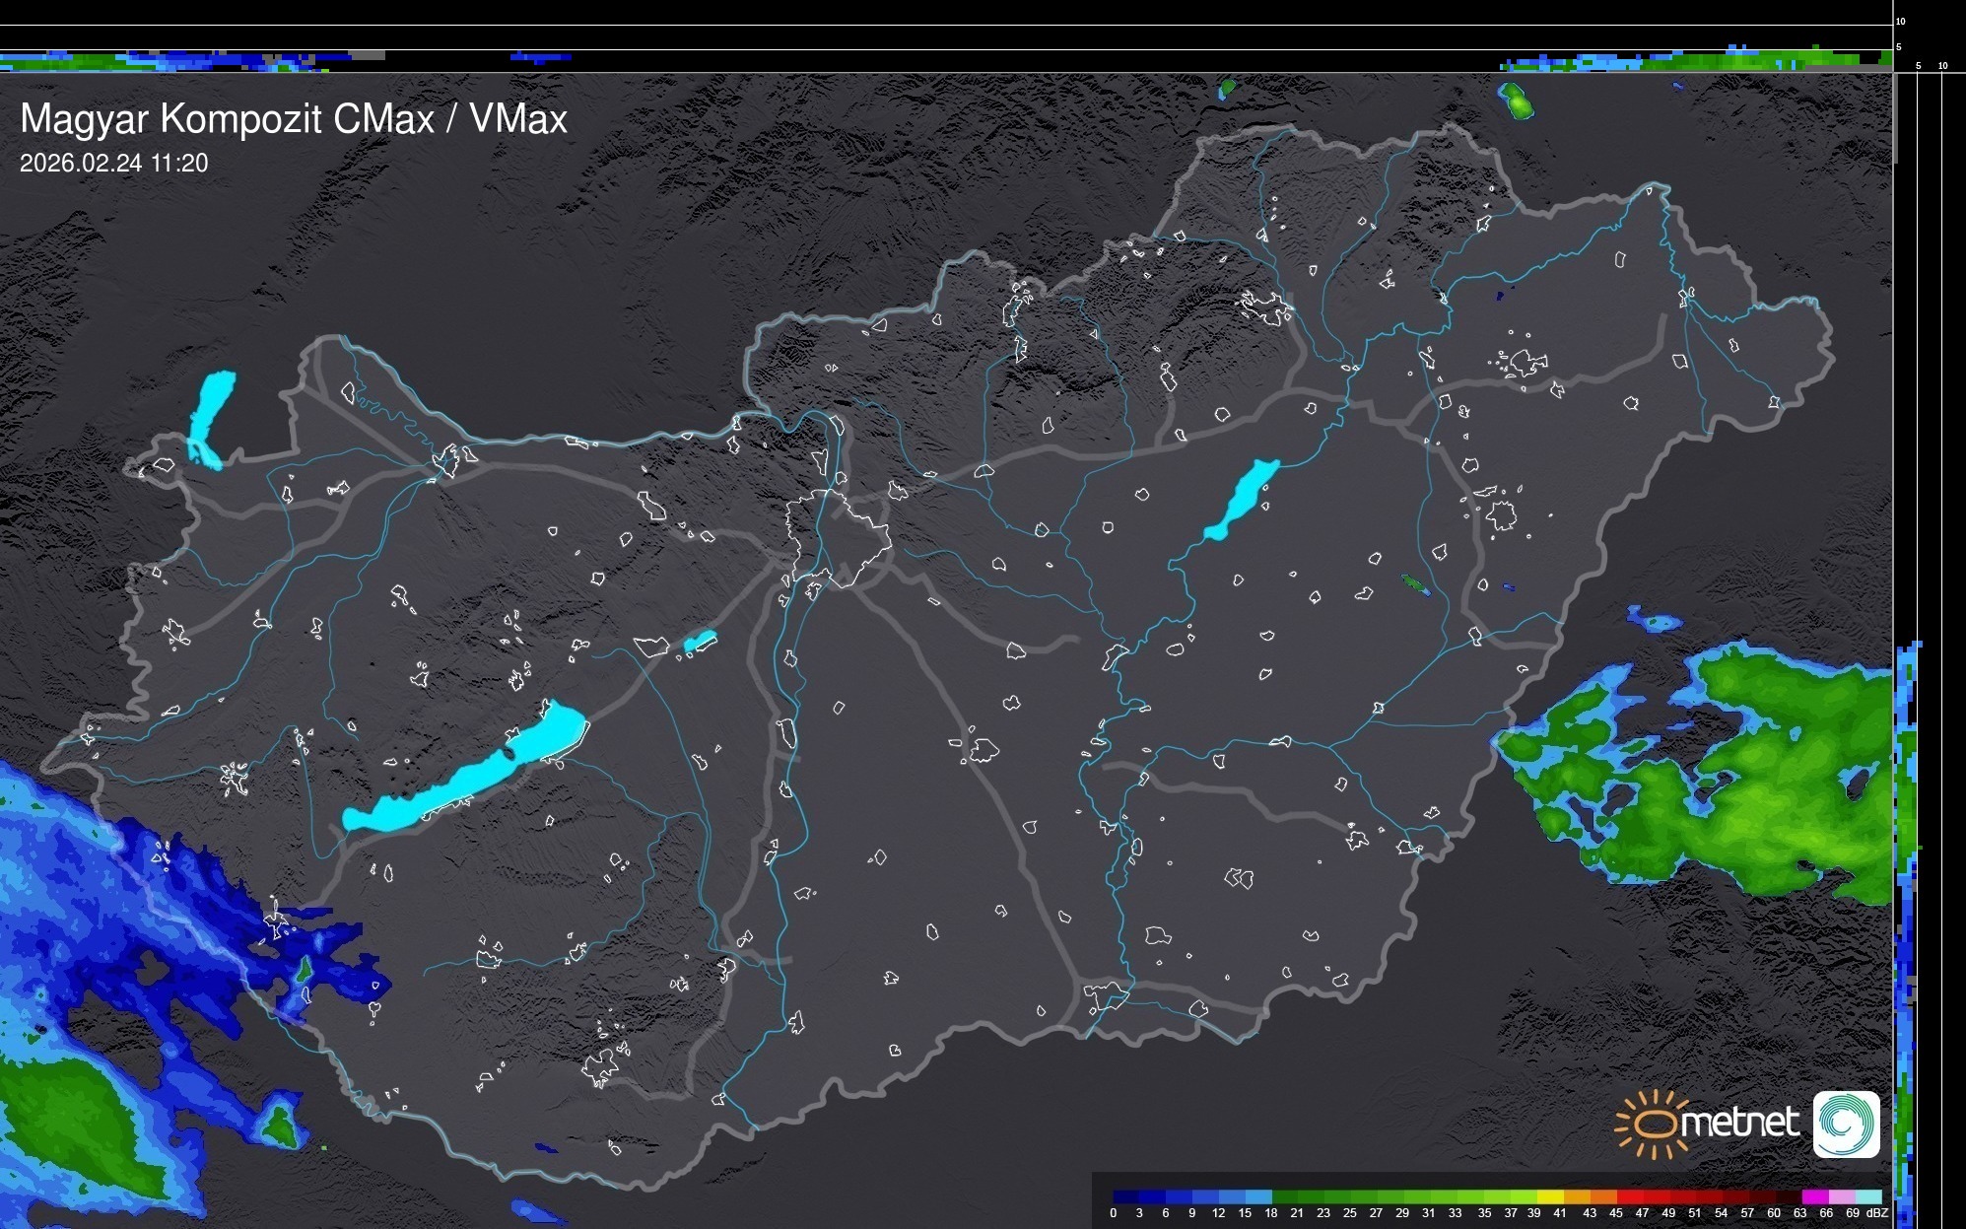Click the 2026.02.24 11:20 timestamp

[113, 163]
